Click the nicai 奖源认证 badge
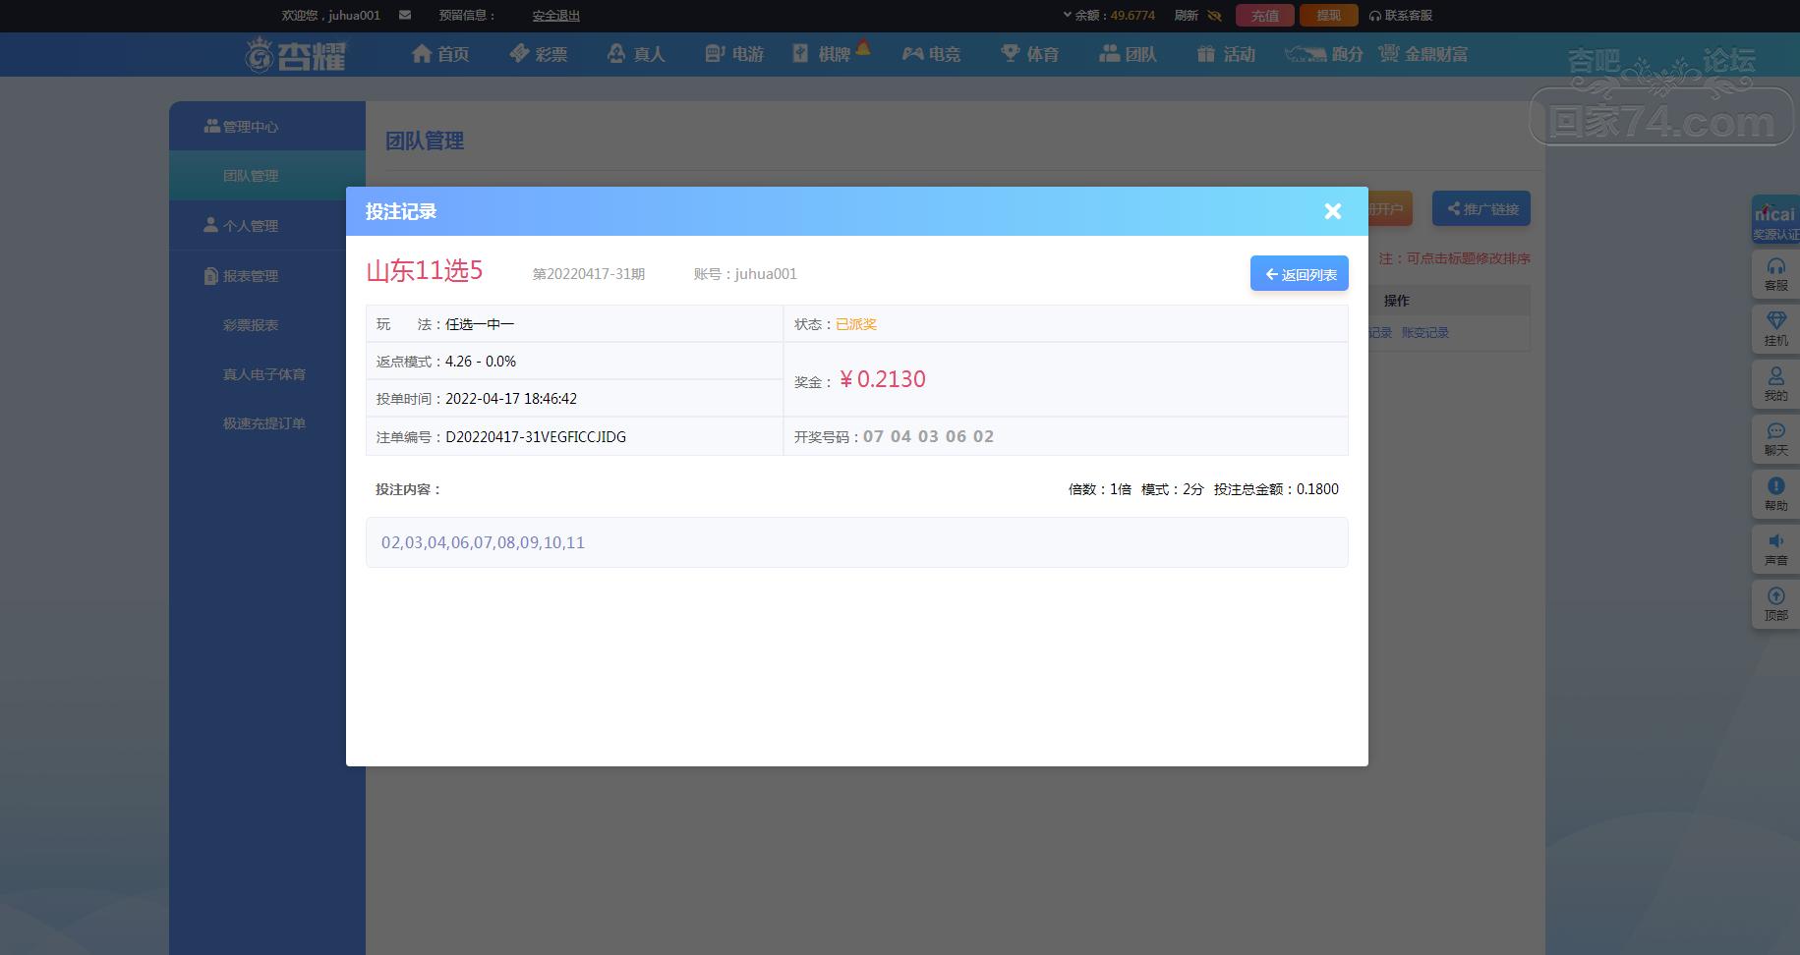Screen dimensions: 1800x955 (1775, 220)
